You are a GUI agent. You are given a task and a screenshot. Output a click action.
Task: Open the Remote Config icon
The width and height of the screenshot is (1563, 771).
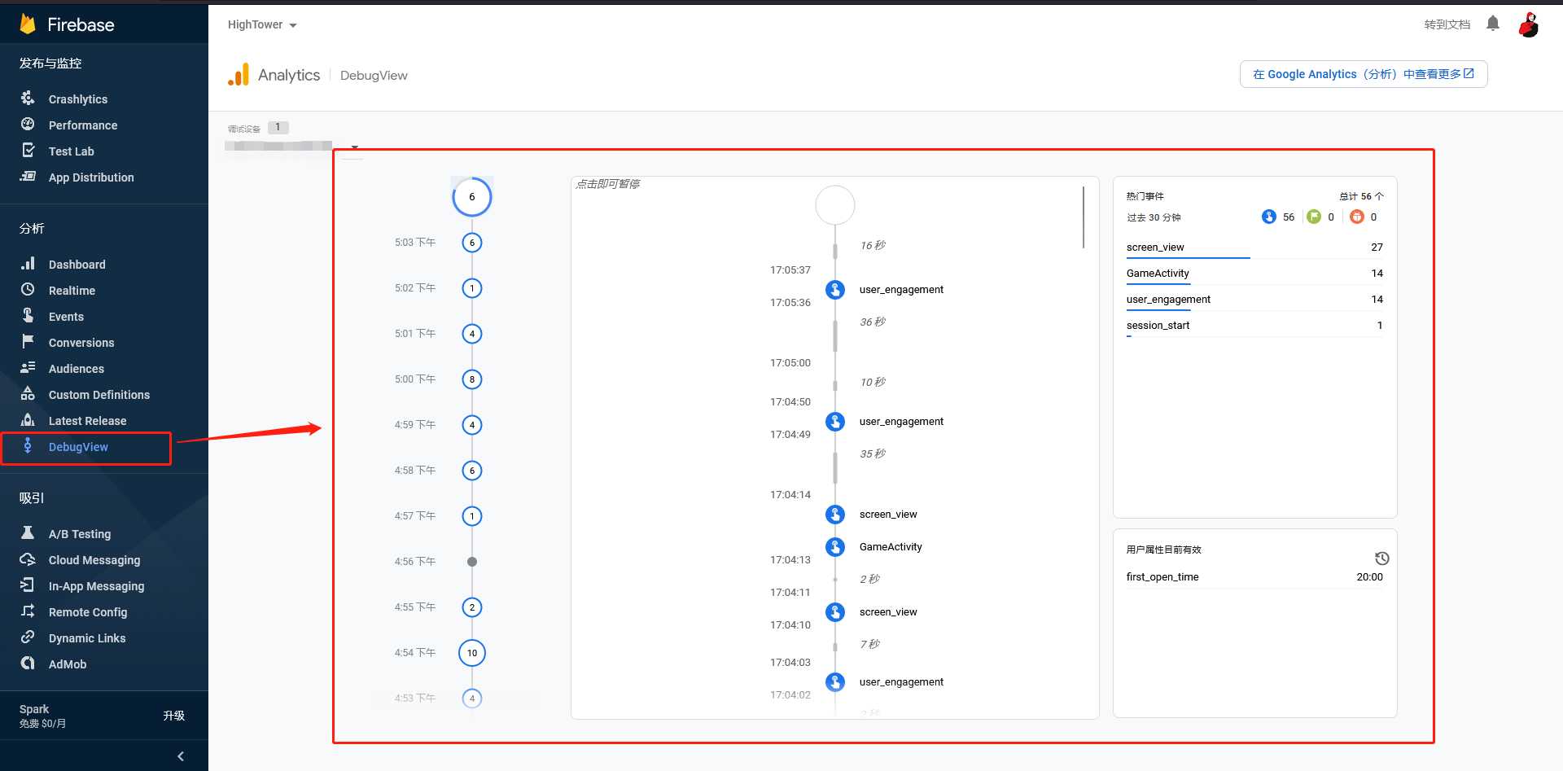(x=28, y=611)
